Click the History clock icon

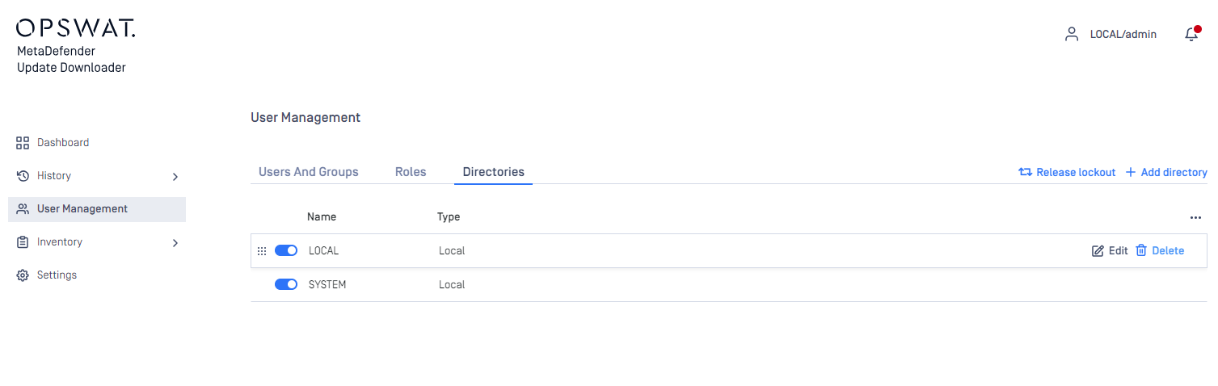point(23,176)
